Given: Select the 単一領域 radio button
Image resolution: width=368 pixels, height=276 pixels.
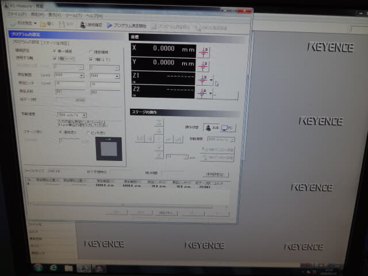Looking at the screenshot, I should pos(55,51).
